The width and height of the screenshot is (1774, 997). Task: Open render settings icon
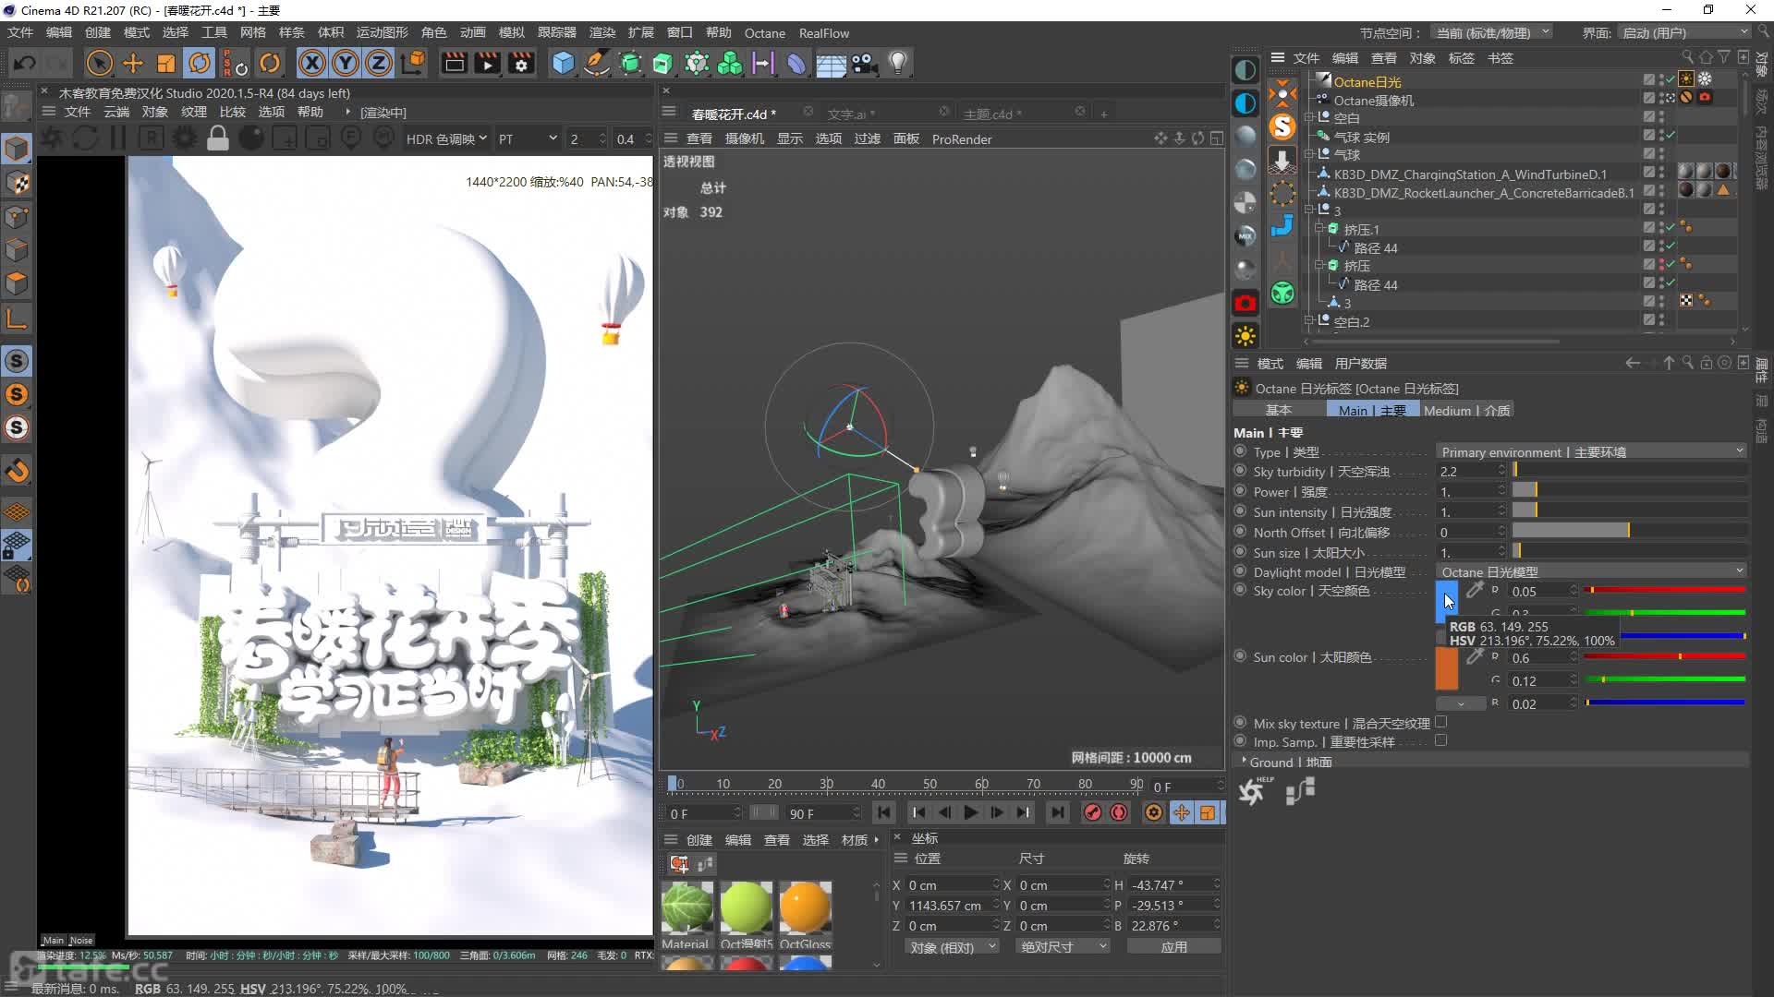[x=522, y=63]
